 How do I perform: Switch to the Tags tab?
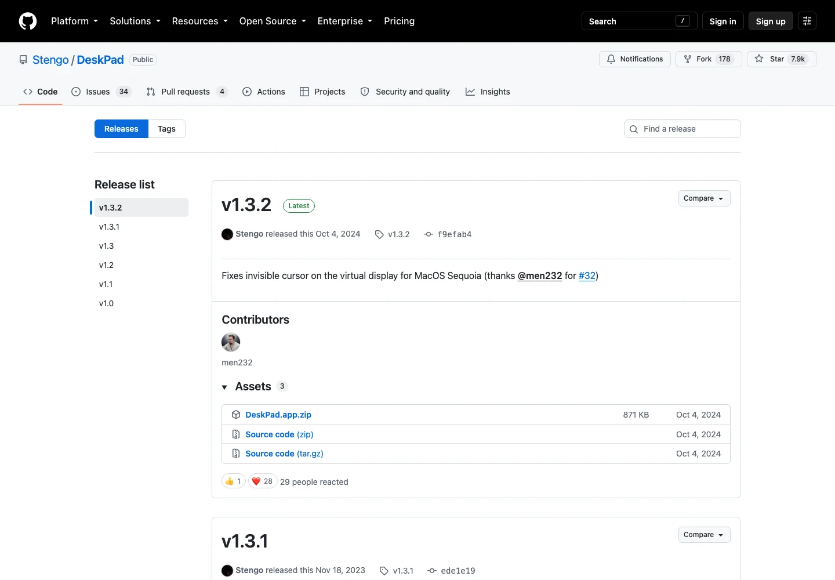click(166, 129)
